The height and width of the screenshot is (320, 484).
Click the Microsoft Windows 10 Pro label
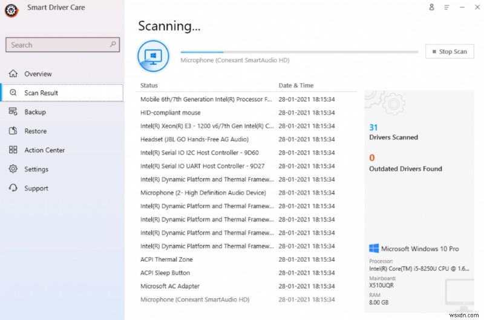[420, 248]
